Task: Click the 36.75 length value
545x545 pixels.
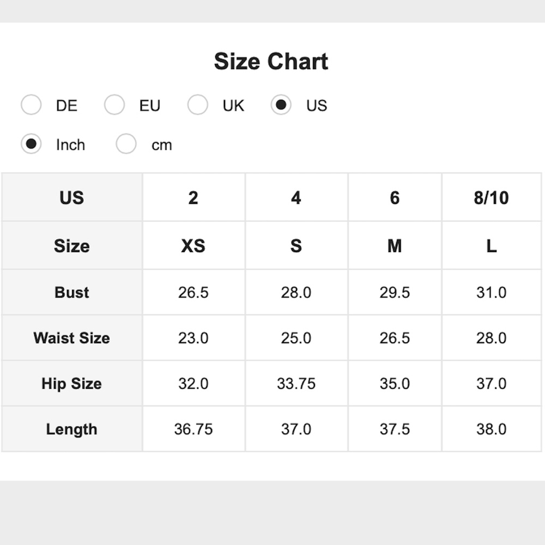Action: click(x=193, y=429)
